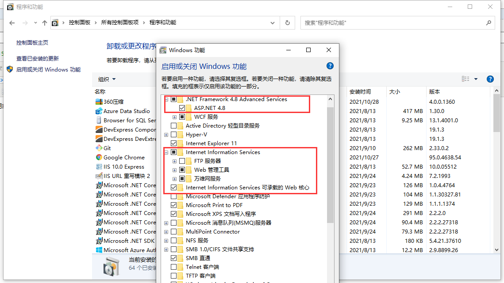Click the Windows 功能 title bar icon
The height and width of the screenshot is (283, 504).
(x=163, y=50)
